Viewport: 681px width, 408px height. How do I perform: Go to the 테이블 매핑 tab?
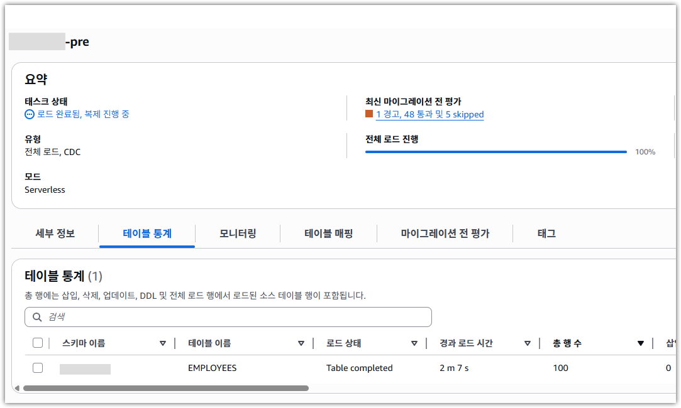tap(329, 234)
